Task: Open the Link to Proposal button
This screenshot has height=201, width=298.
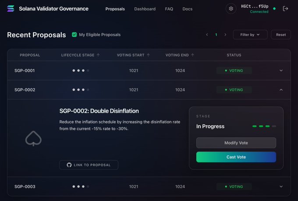Action: pyautogui.click(x=89, y=165)
